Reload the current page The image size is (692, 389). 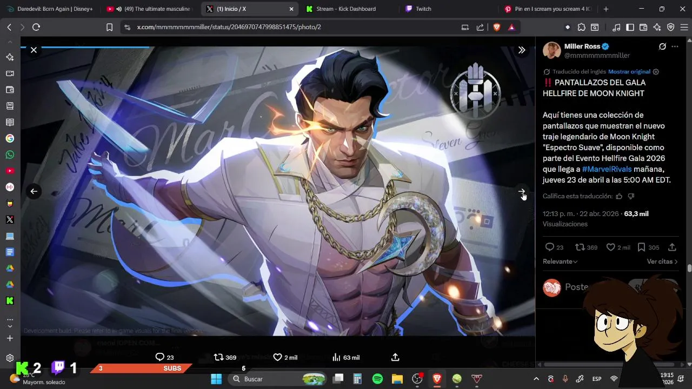pyautogui.click(x=36, y=27)
